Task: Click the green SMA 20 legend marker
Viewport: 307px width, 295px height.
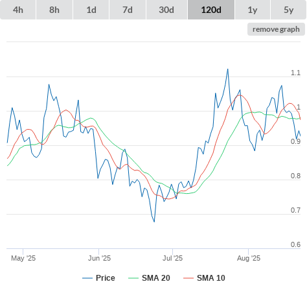Action: pyautogui.click(x=133, y=278)
